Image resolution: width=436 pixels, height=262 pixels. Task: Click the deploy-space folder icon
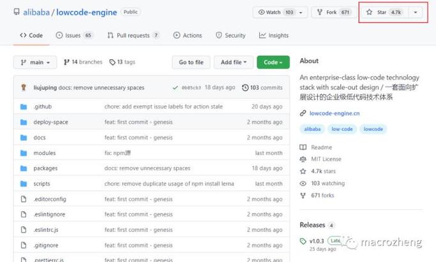(x=24, y=122)
